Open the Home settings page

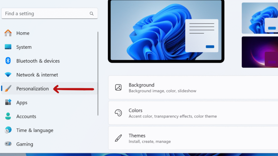tap(49, 33)
